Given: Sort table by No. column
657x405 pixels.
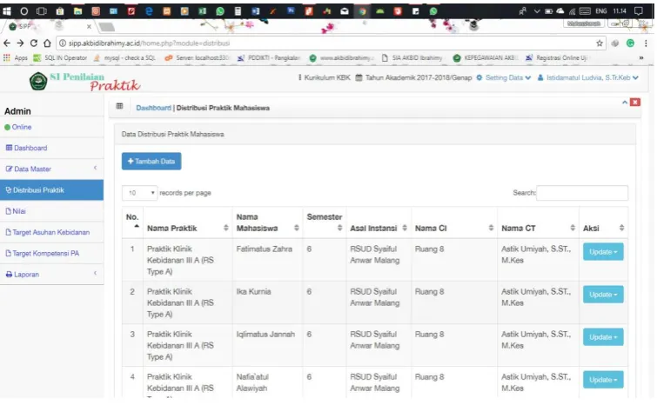Looking at the screenshot, I should click(x=132, y=222).
